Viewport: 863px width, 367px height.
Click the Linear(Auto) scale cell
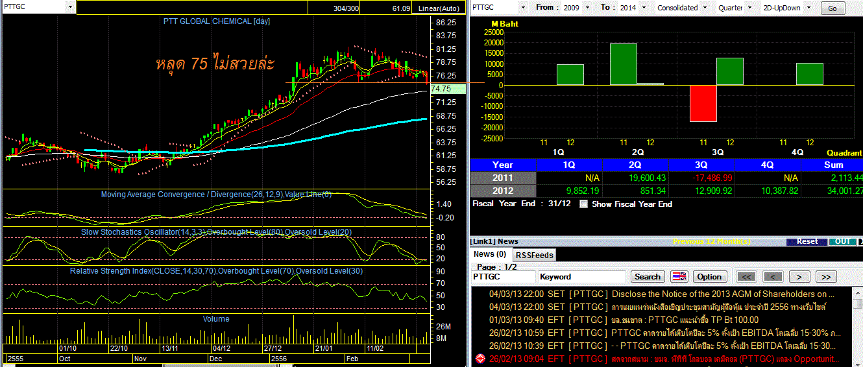[439, 8]
